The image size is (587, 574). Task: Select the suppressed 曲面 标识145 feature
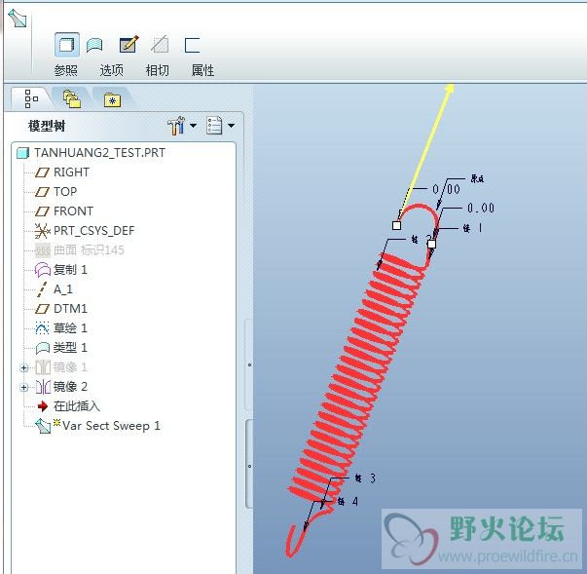pos(89,250)
